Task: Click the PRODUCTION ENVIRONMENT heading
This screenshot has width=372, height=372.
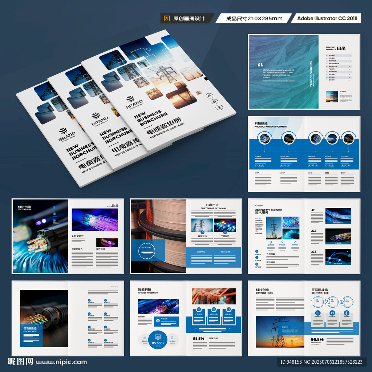Action: click(271, 127)
